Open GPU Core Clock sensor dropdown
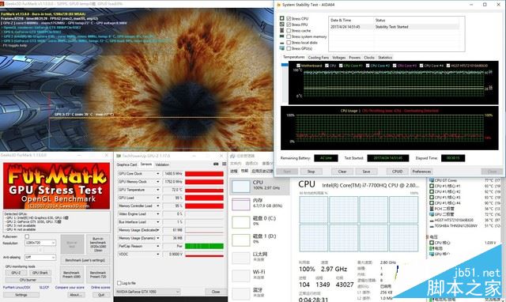Viewport: 506px width, 302px height. tap(158, 174)
